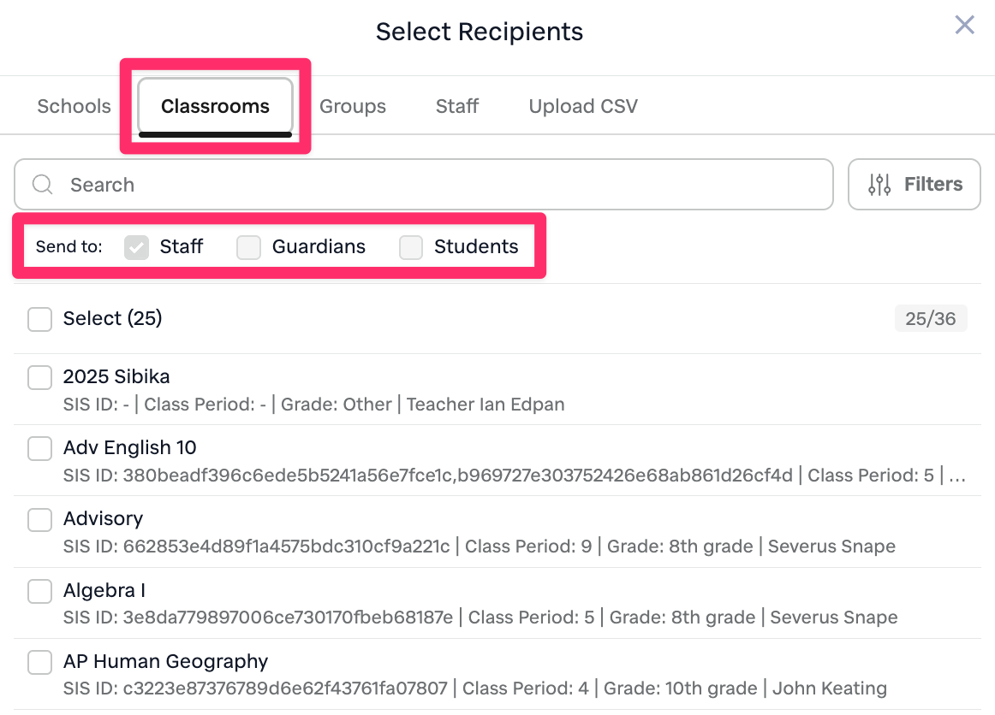995x715 pixels.
Task: Click the 25/36 count badge
Action: tap(930, 319)
